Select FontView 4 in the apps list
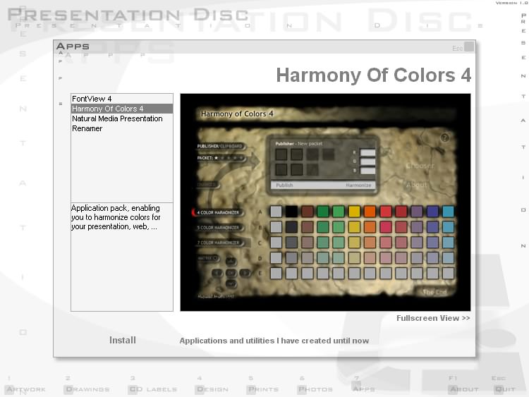The width and height of the screenshot is (529, 397). tap(122, 99)
